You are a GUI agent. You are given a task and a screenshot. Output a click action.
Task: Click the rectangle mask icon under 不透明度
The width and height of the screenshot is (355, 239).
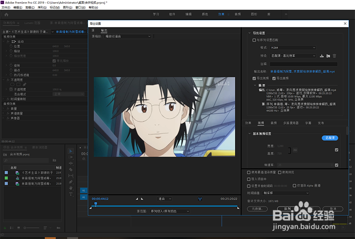click(x=18, y=84)
